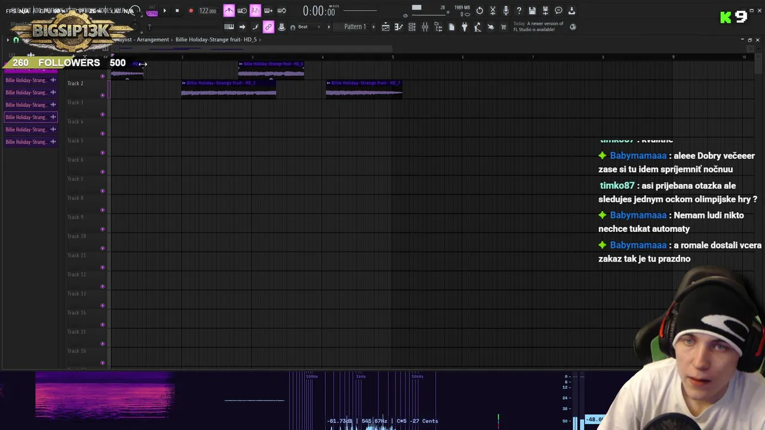Click the timeline ruler at bar 5
765x430 pixels.
[393, 57]
